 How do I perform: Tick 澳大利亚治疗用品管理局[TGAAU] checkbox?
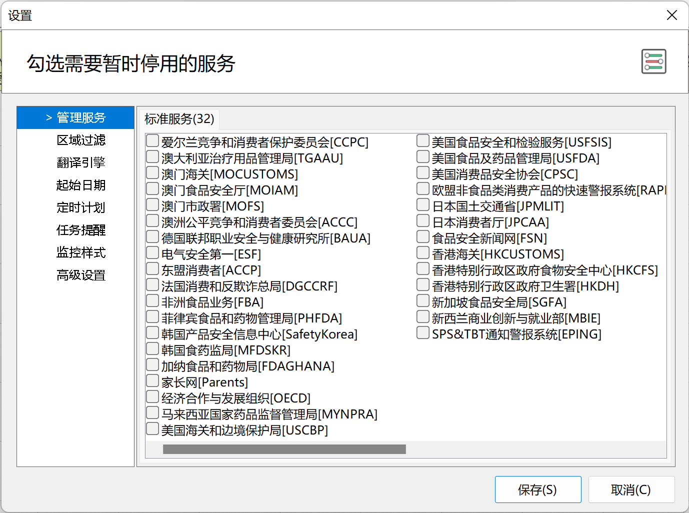pyautogui.click(x=152, y=157)
